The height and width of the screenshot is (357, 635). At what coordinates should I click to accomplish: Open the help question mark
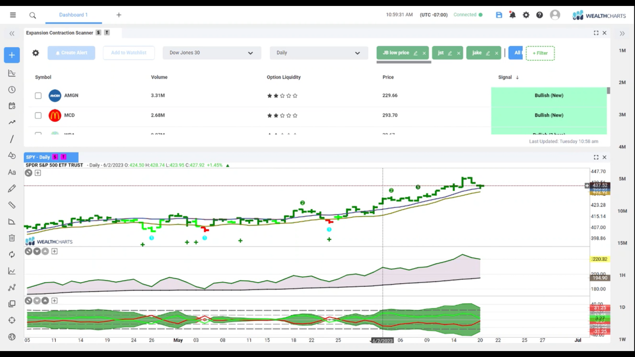[x=539, y=15]
